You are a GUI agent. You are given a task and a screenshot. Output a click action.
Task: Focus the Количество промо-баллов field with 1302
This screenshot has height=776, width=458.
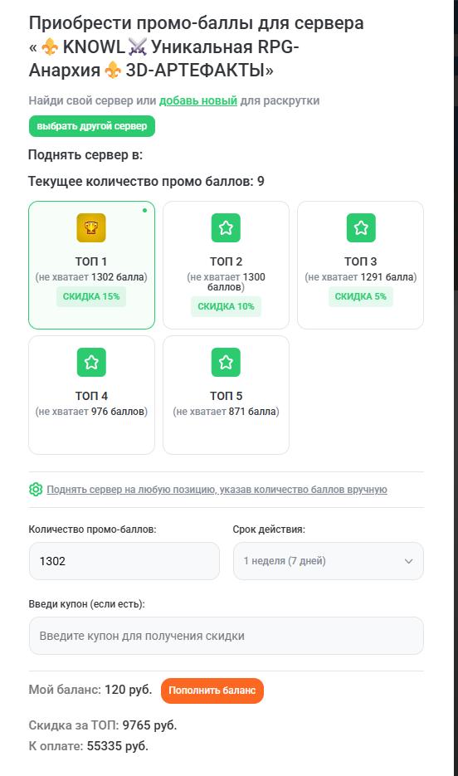click(x=124, y=561)
